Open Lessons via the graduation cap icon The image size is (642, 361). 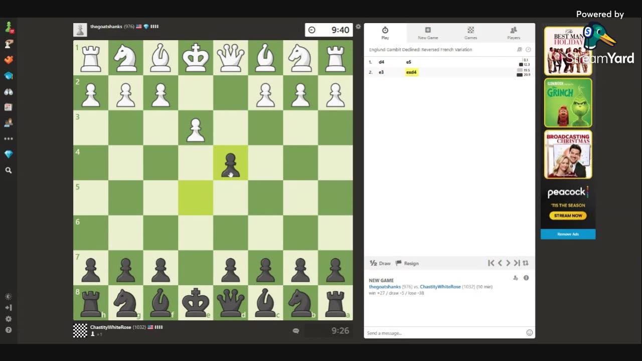point(9,76)
